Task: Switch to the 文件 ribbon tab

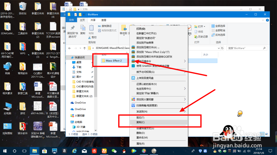Action: point(71,20)
